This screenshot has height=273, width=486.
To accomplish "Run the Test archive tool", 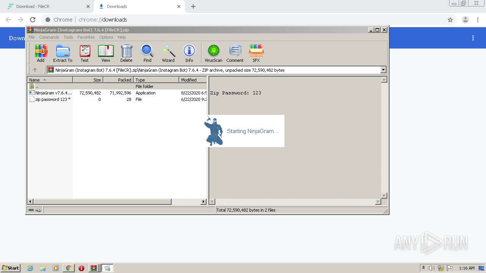I will 84,53.
